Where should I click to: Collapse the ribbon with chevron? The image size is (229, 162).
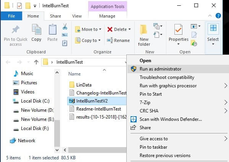210,16
